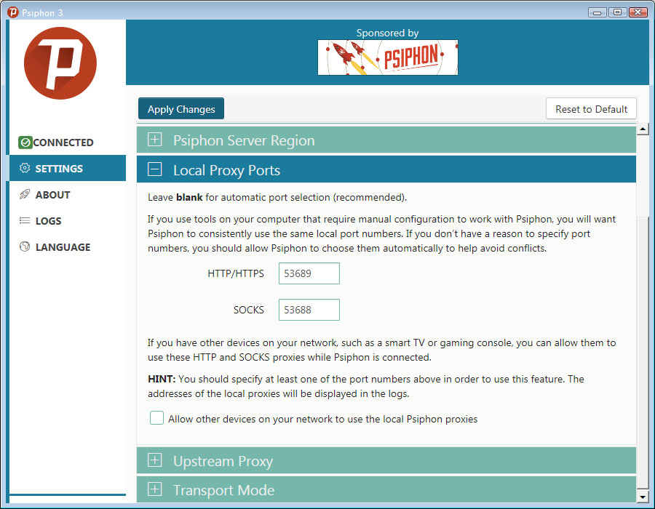The image size is (655, 509).
Task: Collapse Local Proxy Ports minus icon
Action: 154,169
